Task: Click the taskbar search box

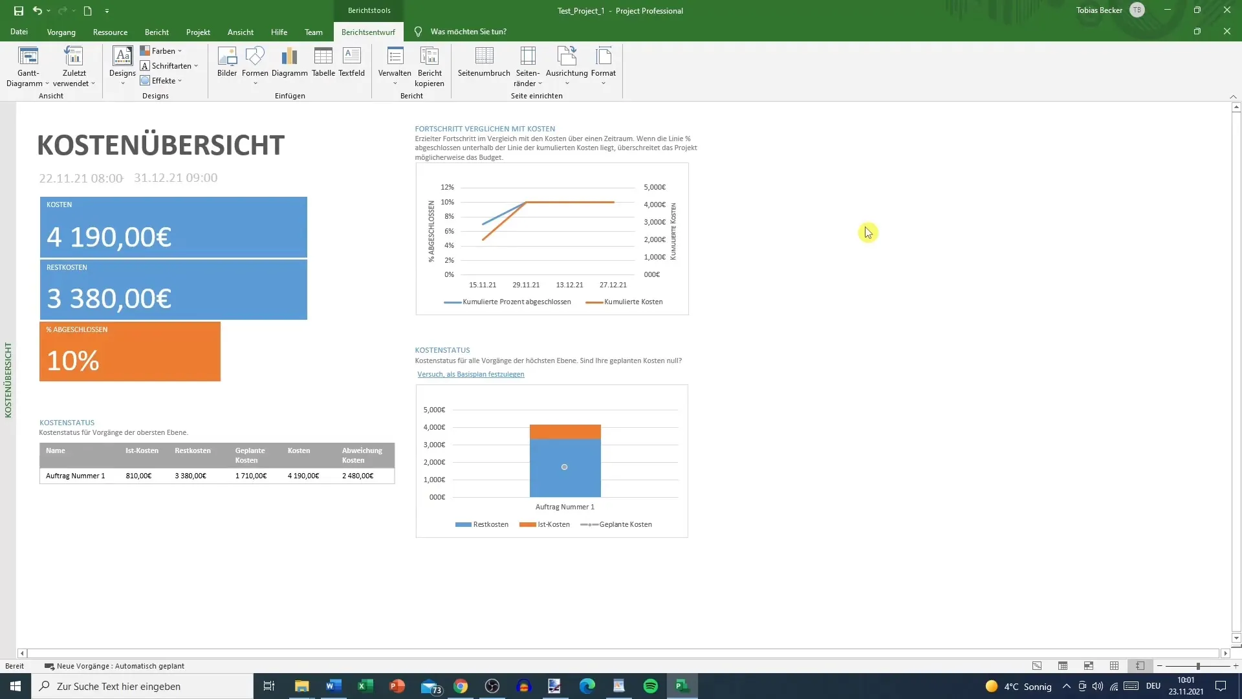Action: click(142, 686)
